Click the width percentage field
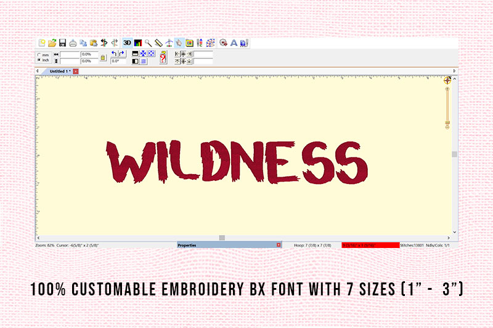The height and width of the screenshot is (328, 493). [89, 54]
